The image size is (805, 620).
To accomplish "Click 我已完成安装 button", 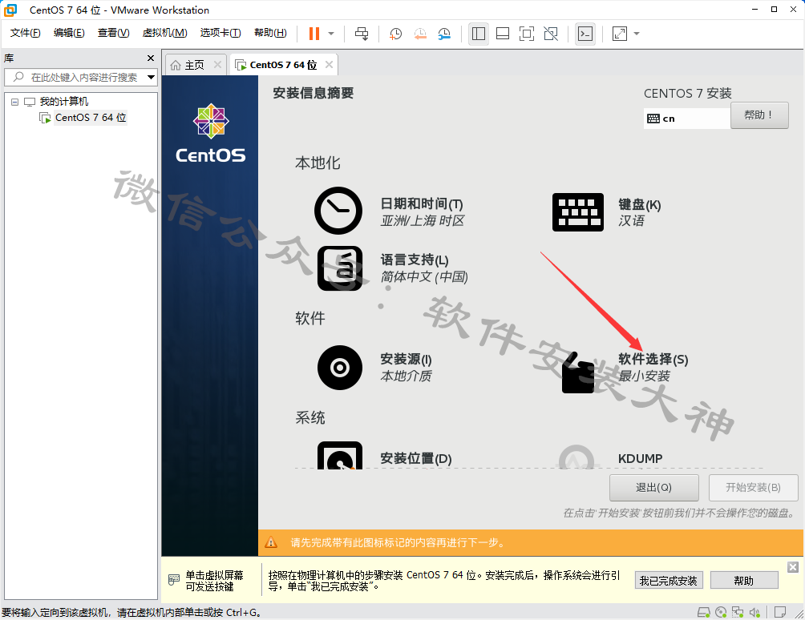I will [669, 581].
